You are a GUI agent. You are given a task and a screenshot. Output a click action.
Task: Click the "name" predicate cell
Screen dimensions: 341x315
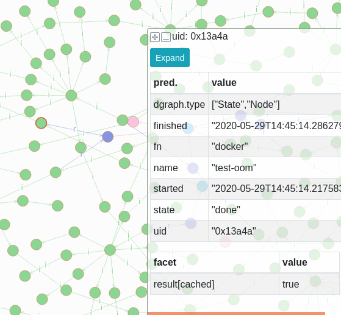pos(179,168)
